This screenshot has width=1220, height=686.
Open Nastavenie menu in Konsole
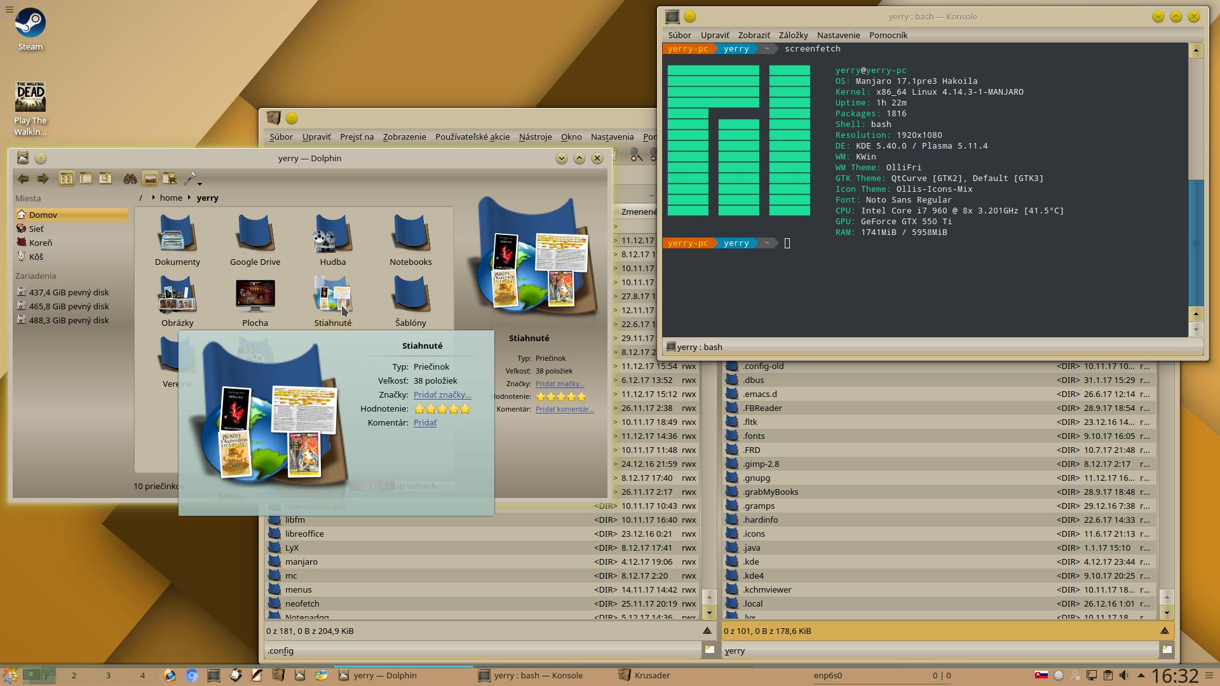(838, 35)
